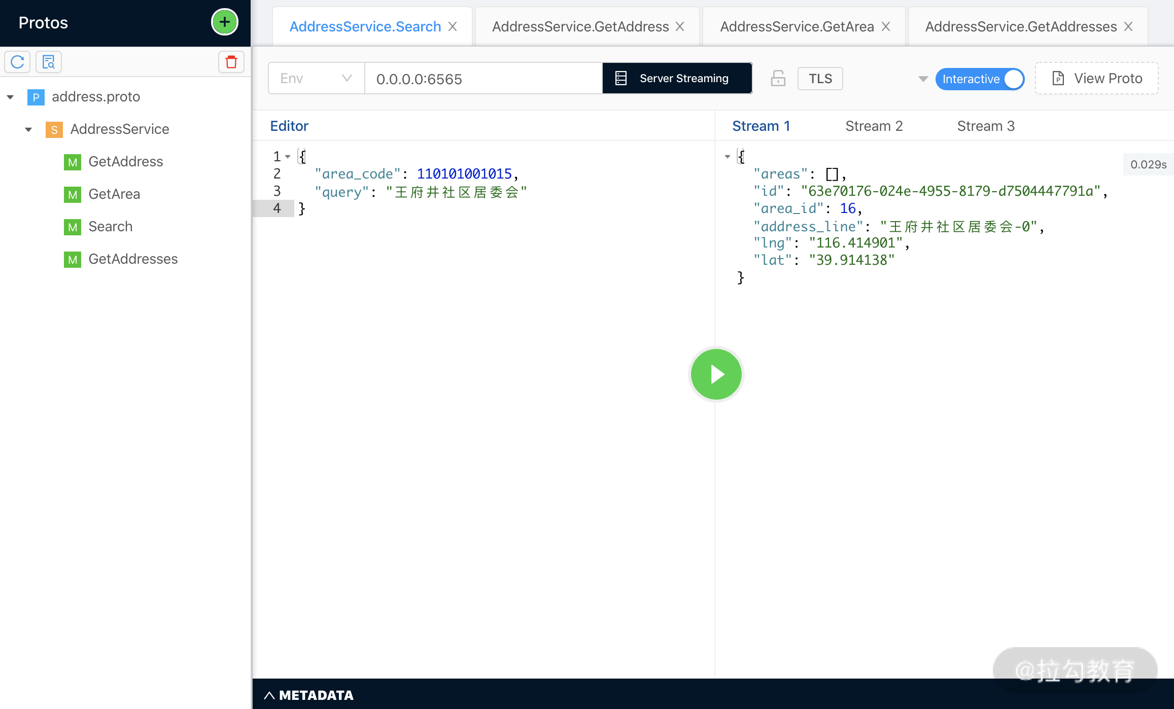This screenshot has width=1174, height=709.
Task: Select GetAddress method in the tree
Action: coord(126,162)
